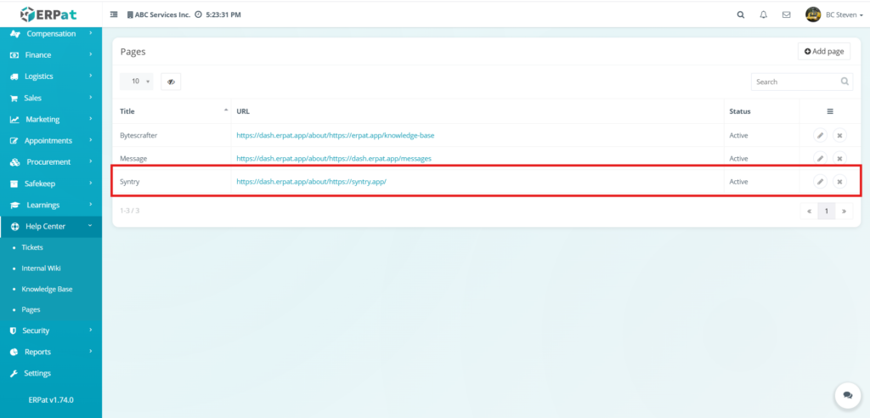Screen dimensions: 870x418
Task: Open the Internal Wiki submenu item
Action: point(41,268)
